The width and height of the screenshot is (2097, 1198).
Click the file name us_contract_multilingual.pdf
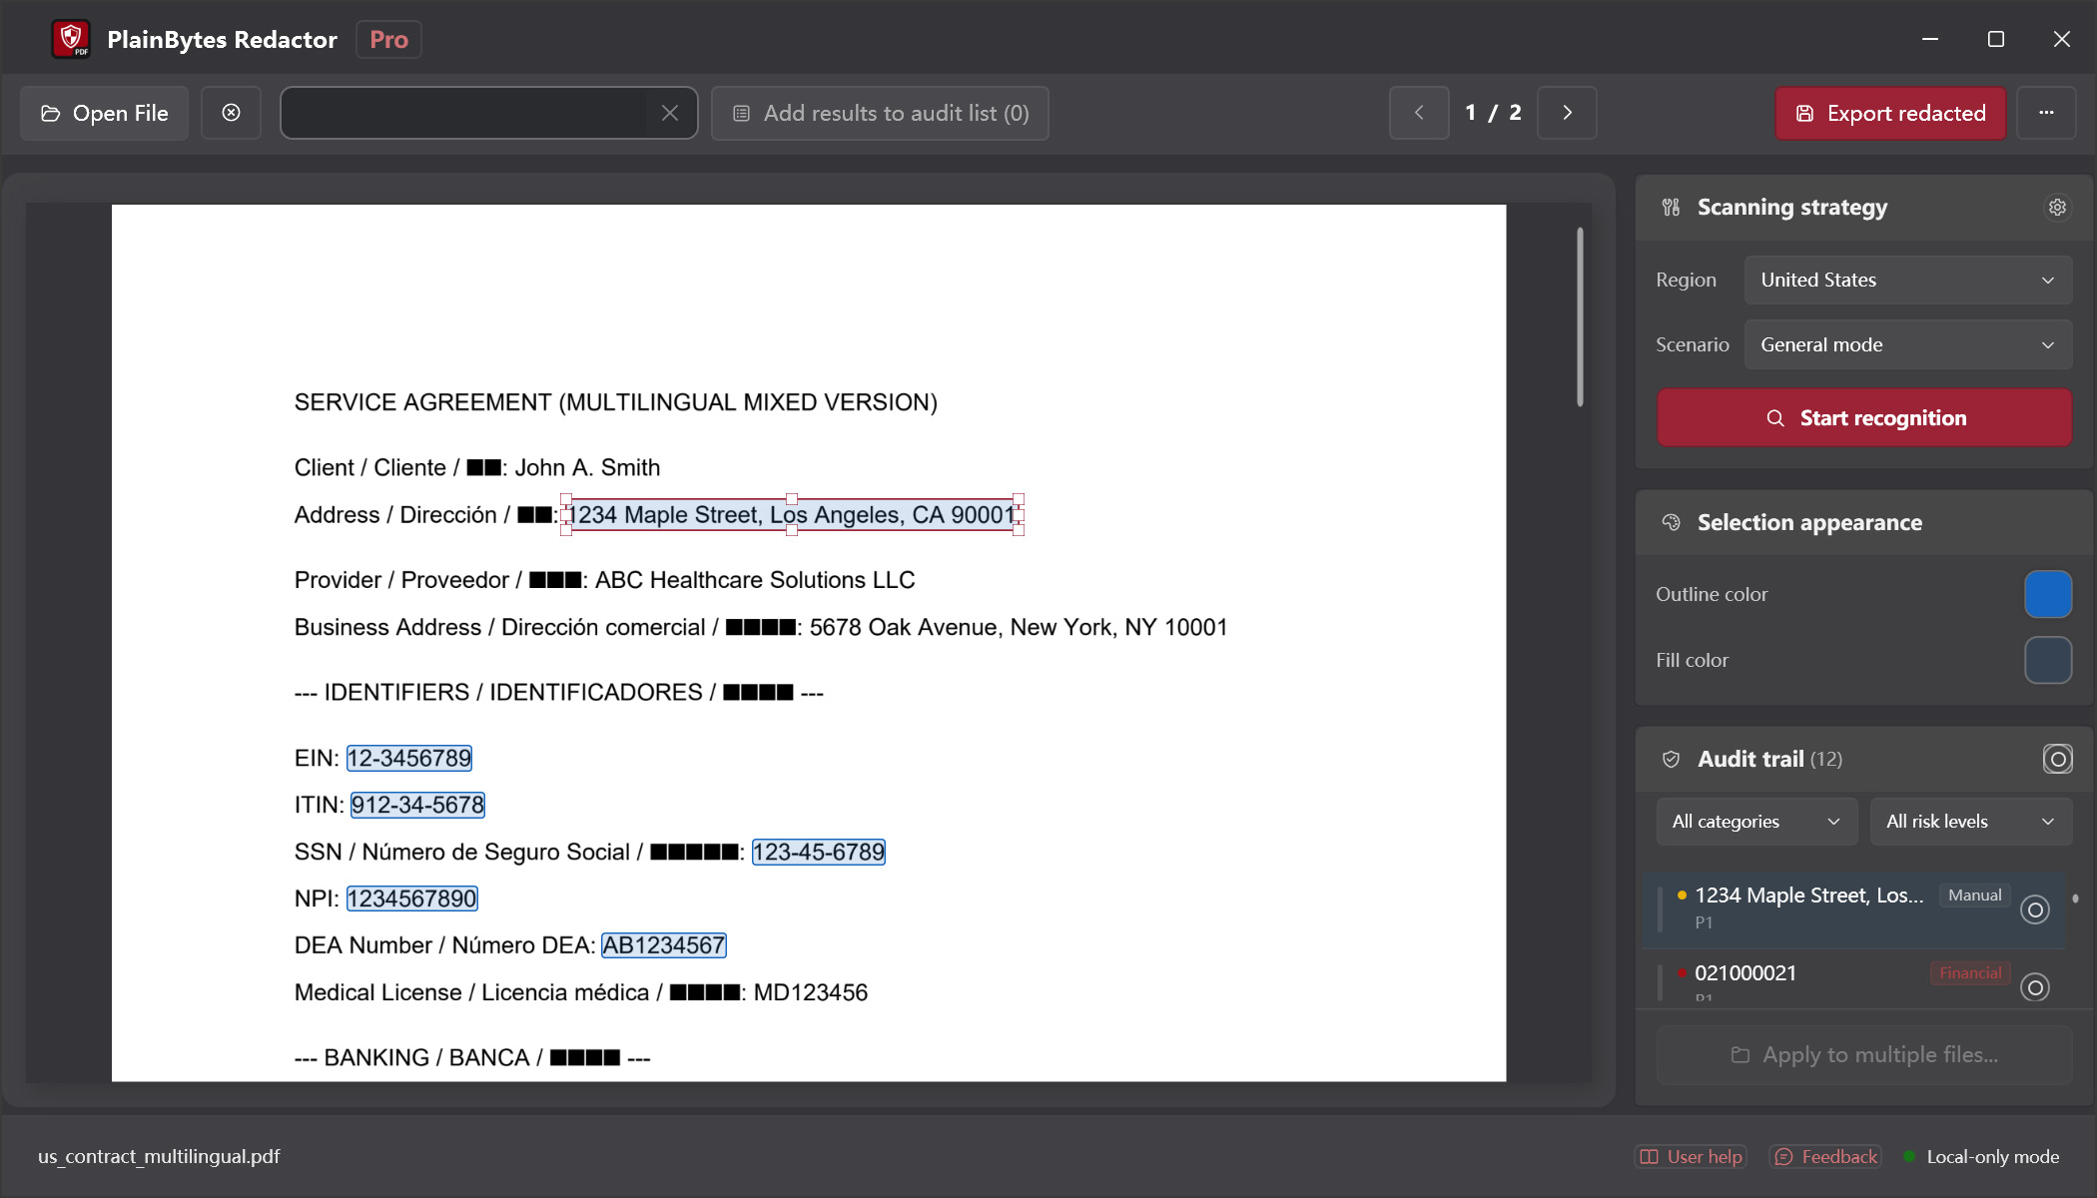coord(159,1157)
